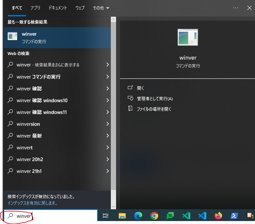Open the green chat app on taskbar
Screen dimensions: 255x224
coord(170,216)
